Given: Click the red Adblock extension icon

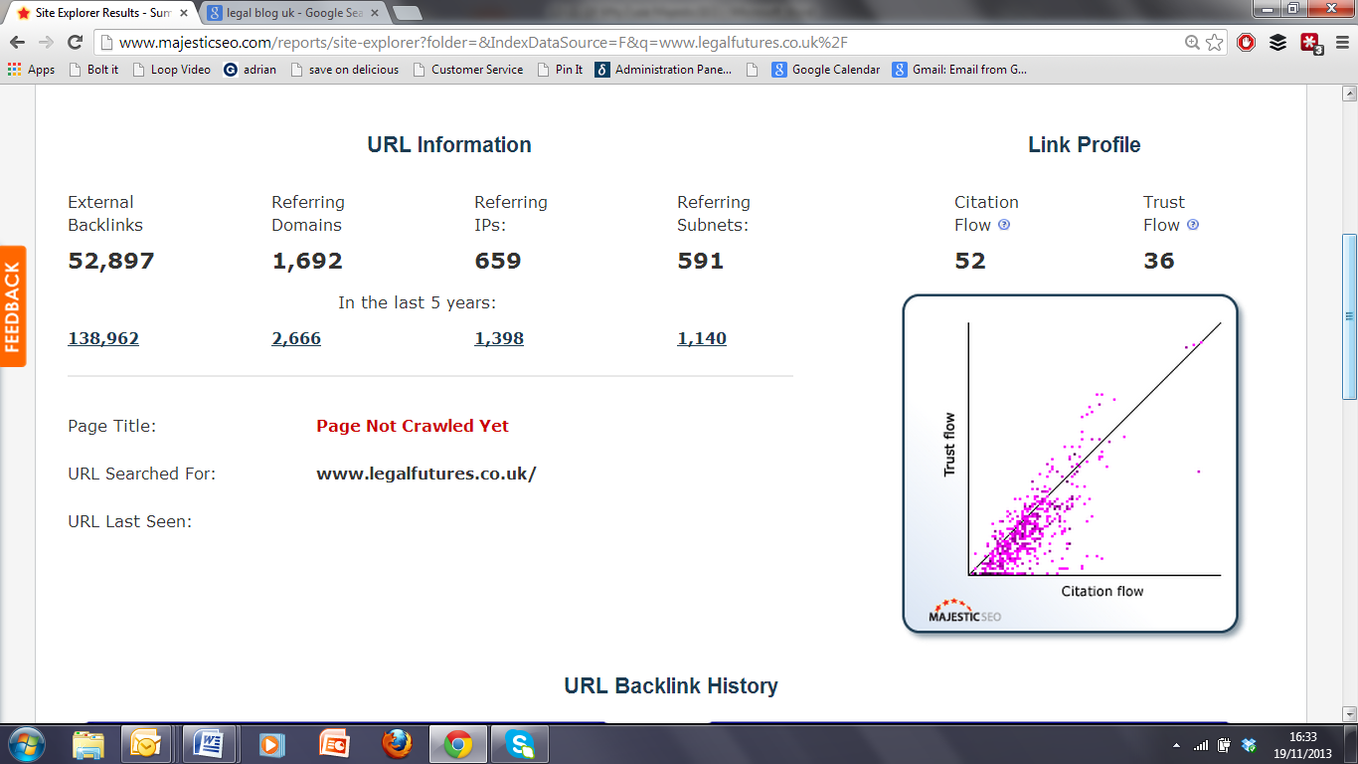Looking at the screenshot, I should click(x=1247, y=42).
